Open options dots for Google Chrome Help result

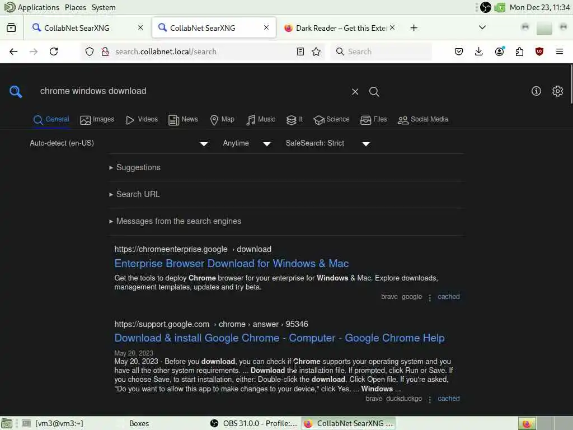430,400
